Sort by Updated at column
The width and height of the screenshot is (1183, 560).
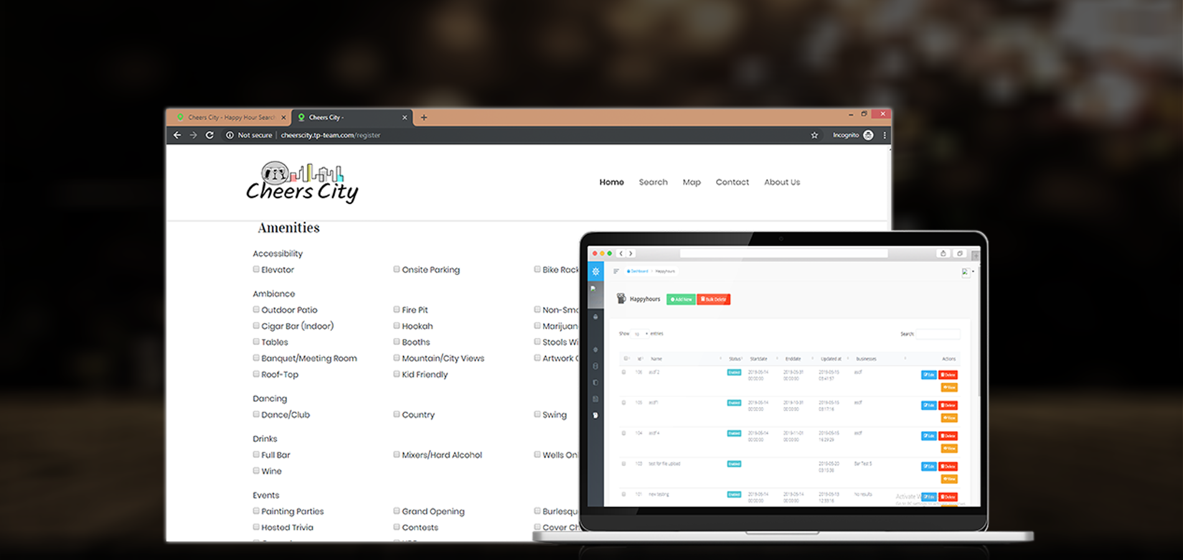(831, 359)
